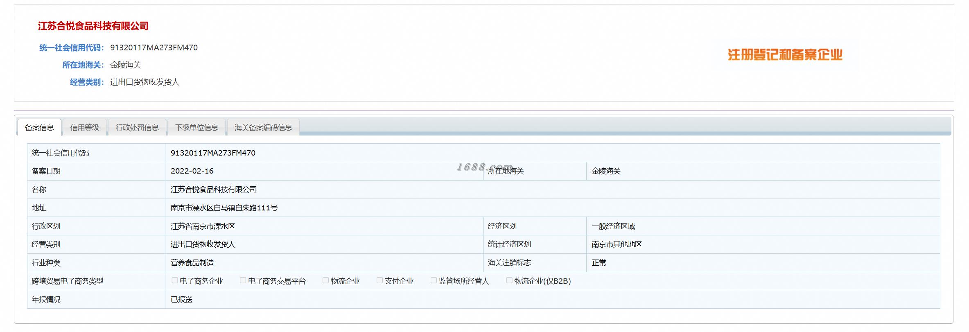Screen dimensions: 969x332
Task: Check the 监管场所经营人 checkbox
Action: 434,280
